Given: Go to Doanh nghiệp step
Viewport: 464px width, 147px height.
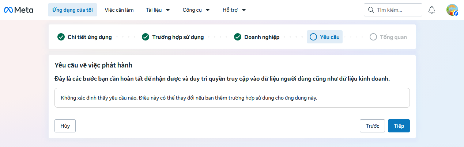Looking at the screenshot, I should click(x=262, y=37).
